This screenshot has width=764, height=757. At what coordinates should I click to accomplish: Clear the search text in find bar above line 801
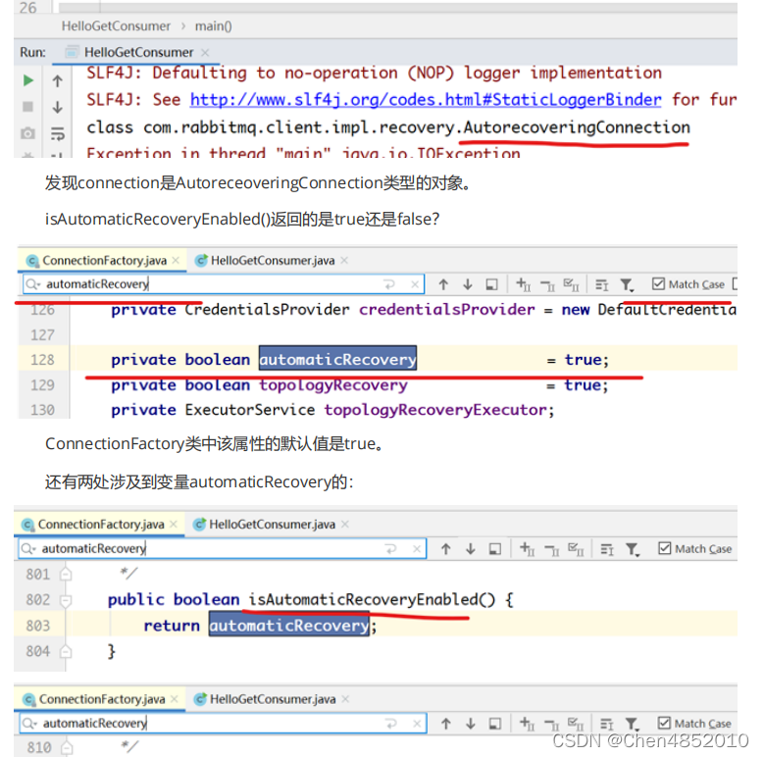pos(417,549)
